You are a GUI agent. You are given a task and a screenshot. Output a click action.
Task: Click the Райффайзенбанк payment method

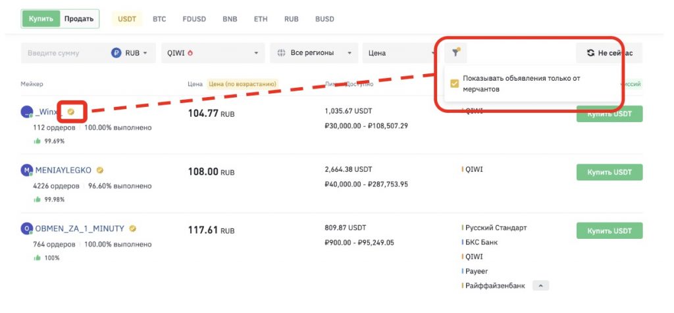(x=495, y=285)
